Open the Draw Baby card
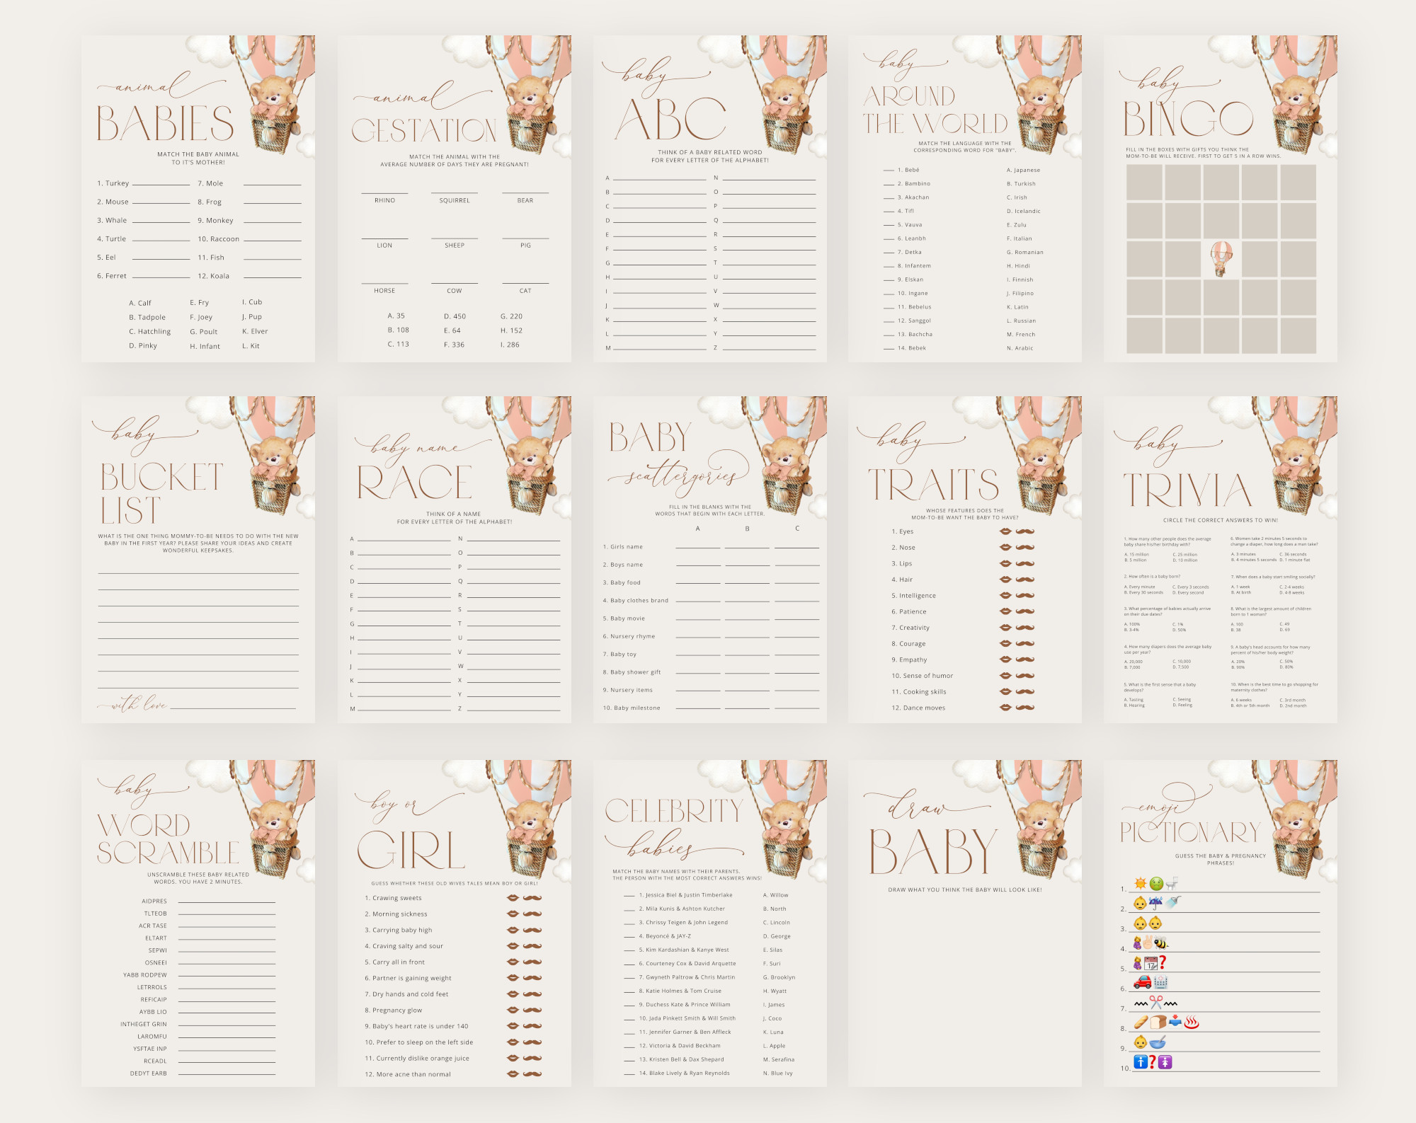 click(x=964, y=923)
